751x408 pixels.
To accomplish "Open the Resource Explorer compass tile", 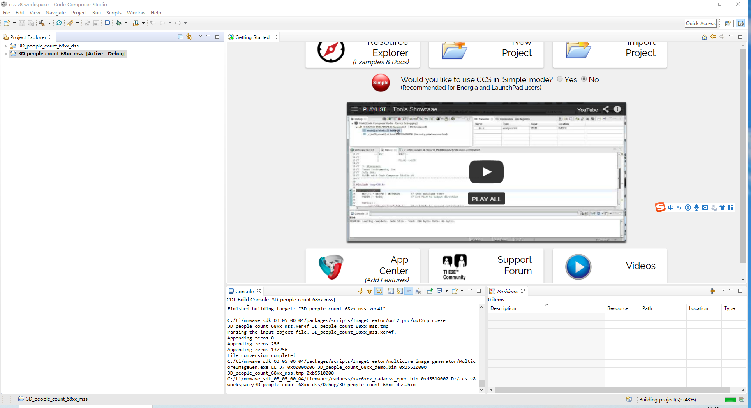I will (363, 54).
